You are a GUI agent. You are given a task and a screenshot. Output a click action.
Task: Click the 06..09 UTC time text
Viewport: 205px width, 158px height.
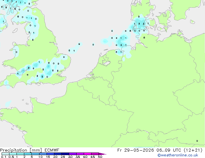[x=169, y=150]
